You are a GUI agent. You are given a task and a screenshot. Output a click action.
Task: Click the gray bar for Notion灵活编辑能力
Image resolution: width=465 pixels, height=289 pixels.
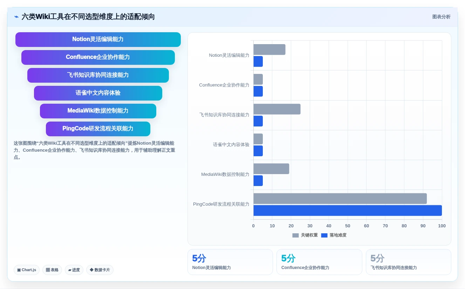pos(269,49)
